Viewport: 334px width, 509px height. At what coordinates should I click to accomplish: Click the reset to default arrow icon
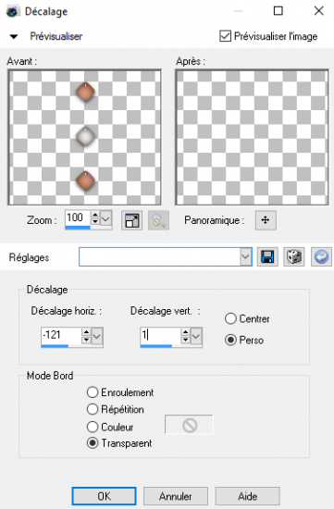coord(321,257)
